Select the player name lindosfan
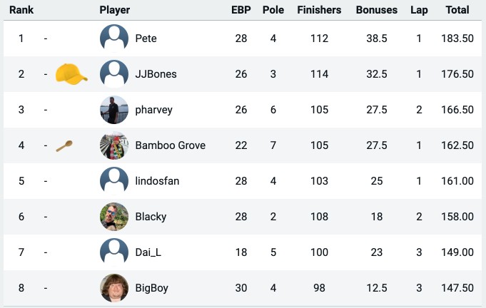486x308 pixels. (157, 181)
